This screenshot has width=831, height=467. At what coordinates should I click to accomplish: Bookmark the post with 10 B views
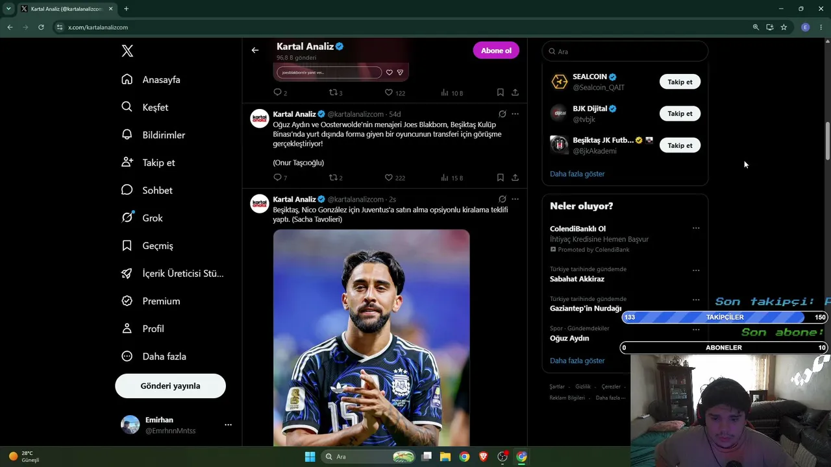[501, 93]
